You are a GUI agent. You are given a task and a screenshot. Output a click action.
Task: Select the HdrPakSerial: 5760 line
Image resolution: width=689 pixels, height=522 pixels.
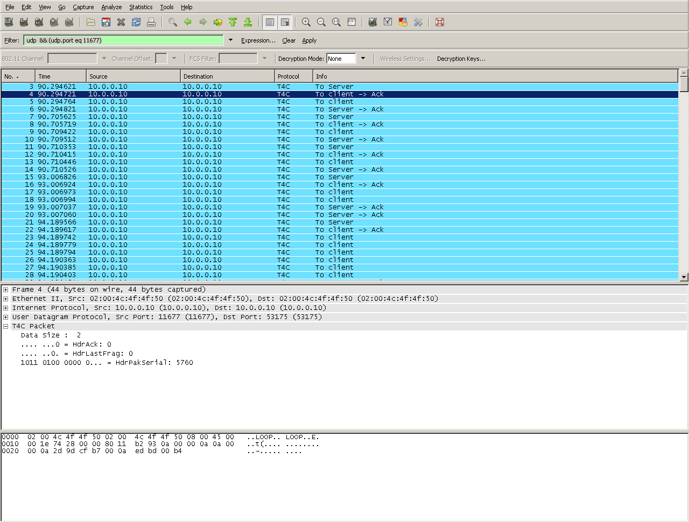[x=107, y=363]
